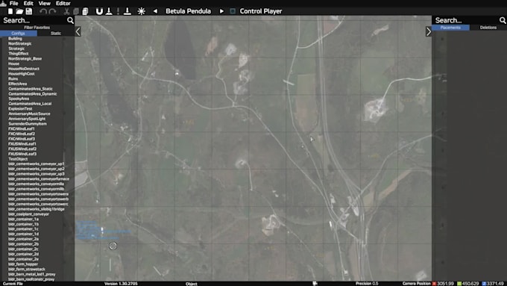Select bldr_cementworks_silobig1bridge entry
Image resolution: width=507 pixels, height=286 pixels.
point(37,209)
